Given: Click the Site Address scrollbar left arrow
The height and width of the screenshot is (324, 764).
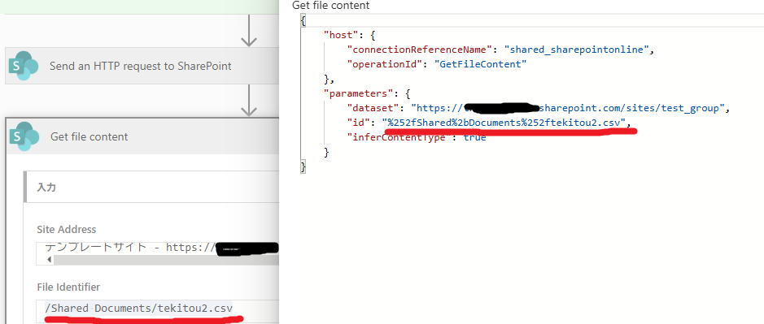Looking at the screenshot, I should click(49, 260).
